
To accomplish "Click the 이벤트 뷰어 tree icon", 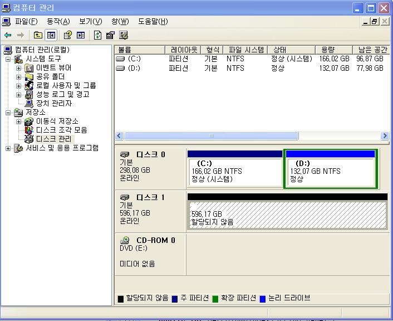I will pyautogui.click(x=29, y=68).
